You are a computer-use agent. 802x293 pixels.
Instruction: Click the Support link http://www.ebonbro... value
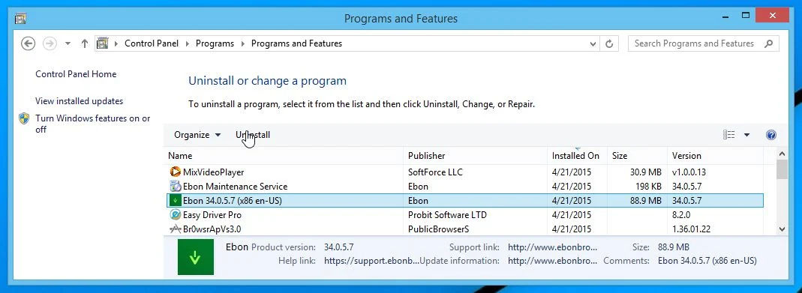552,247
